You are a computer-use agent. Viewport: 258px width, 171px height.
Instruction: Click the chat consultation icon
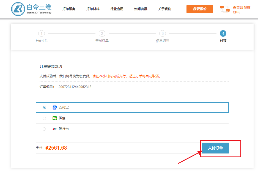click(x=225, y=9)
